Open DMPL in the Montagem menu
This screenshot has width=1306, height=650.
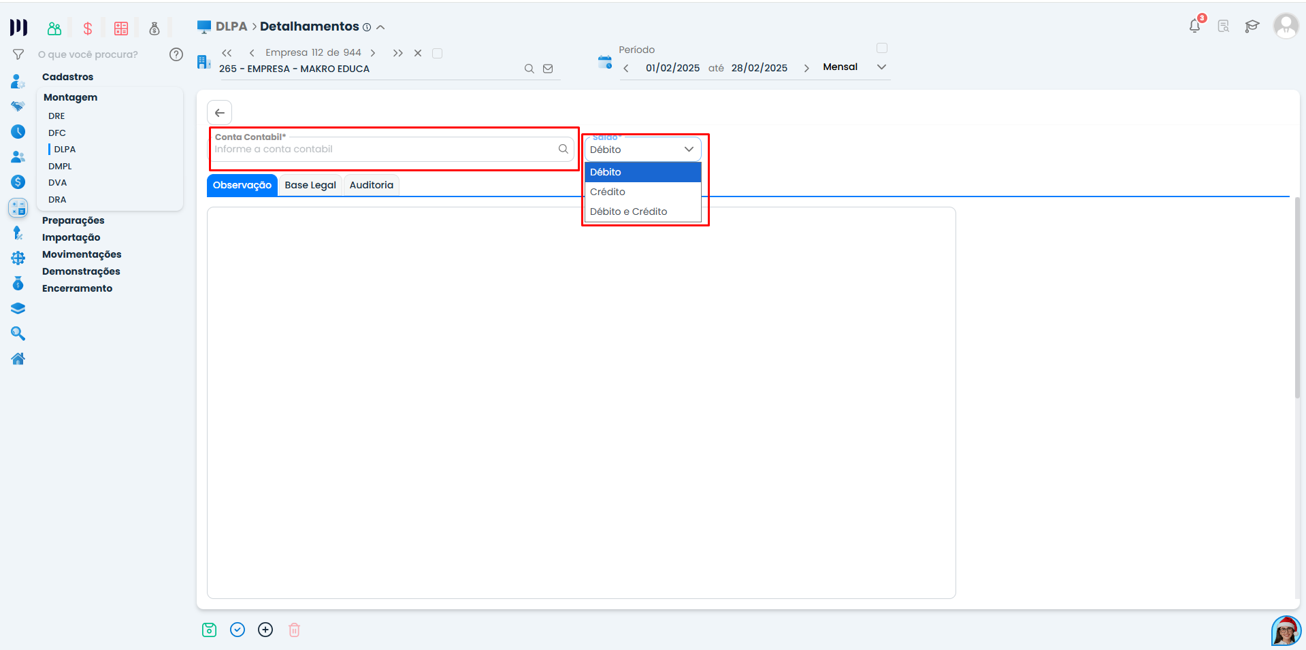coord(60,166)
